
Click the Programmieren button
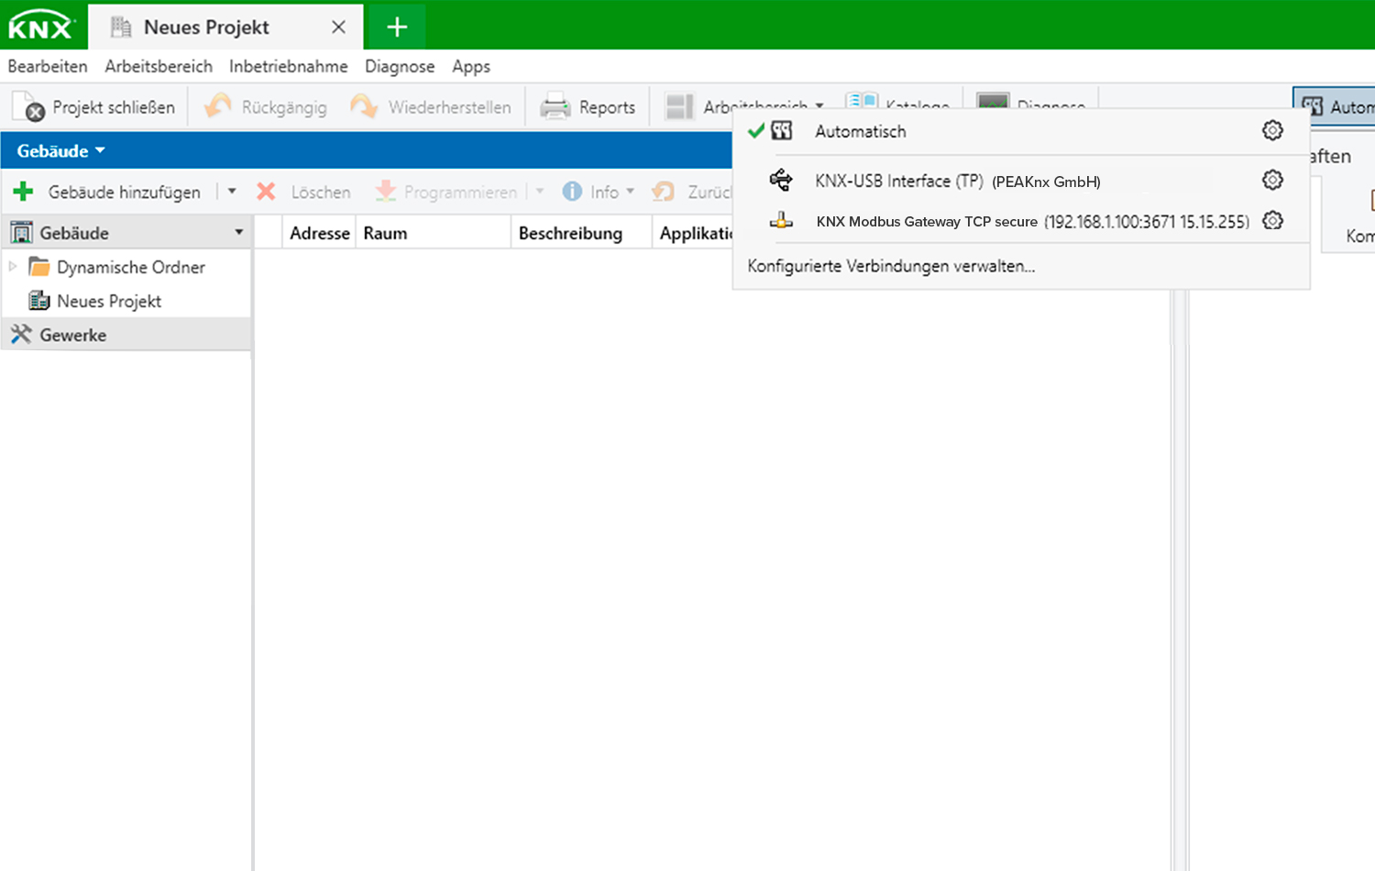[446, 192]
